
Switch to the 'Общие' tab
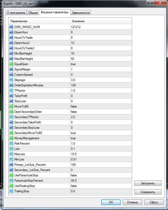click(33, 13)
